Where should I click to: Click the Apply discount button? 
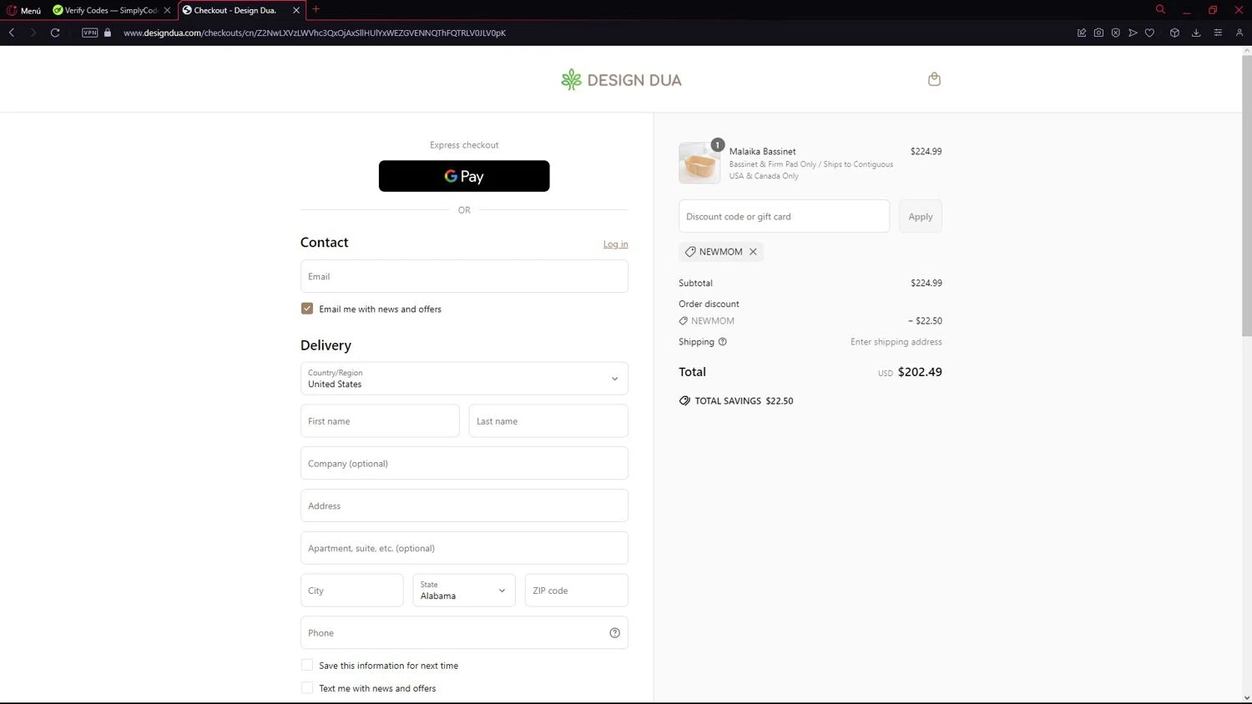921,216
